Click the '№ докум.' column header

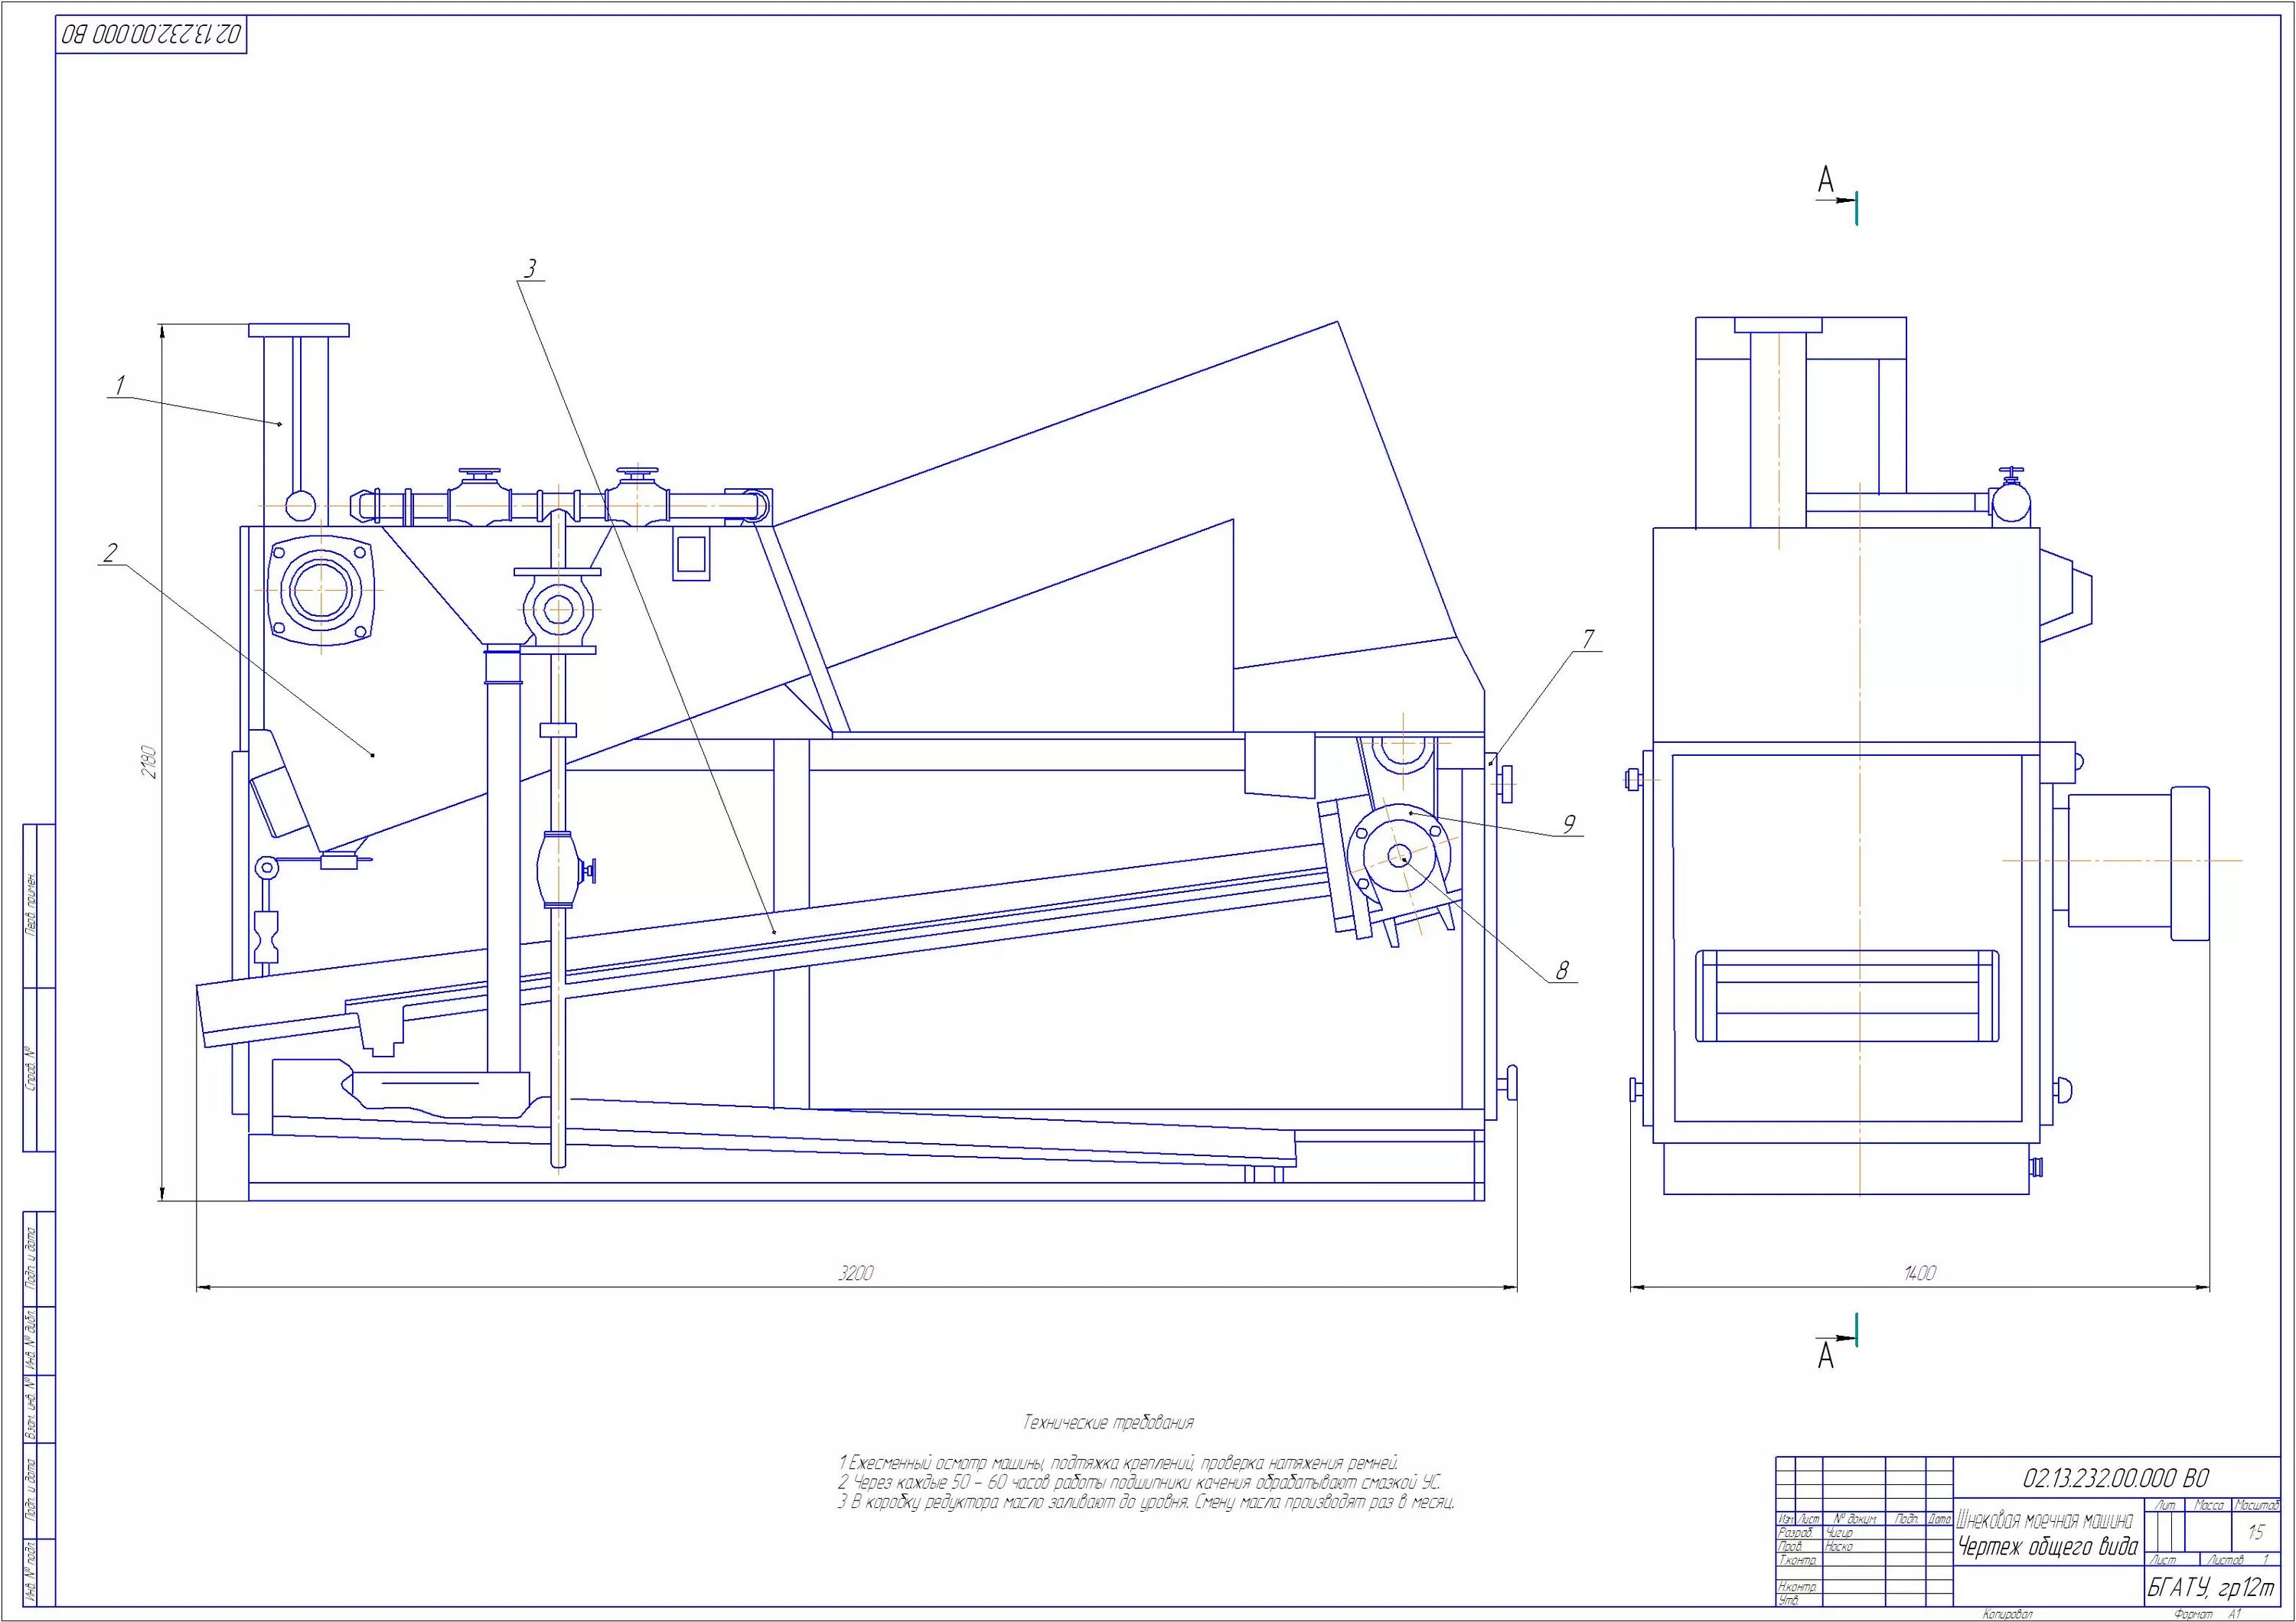pos(1855,1519)
